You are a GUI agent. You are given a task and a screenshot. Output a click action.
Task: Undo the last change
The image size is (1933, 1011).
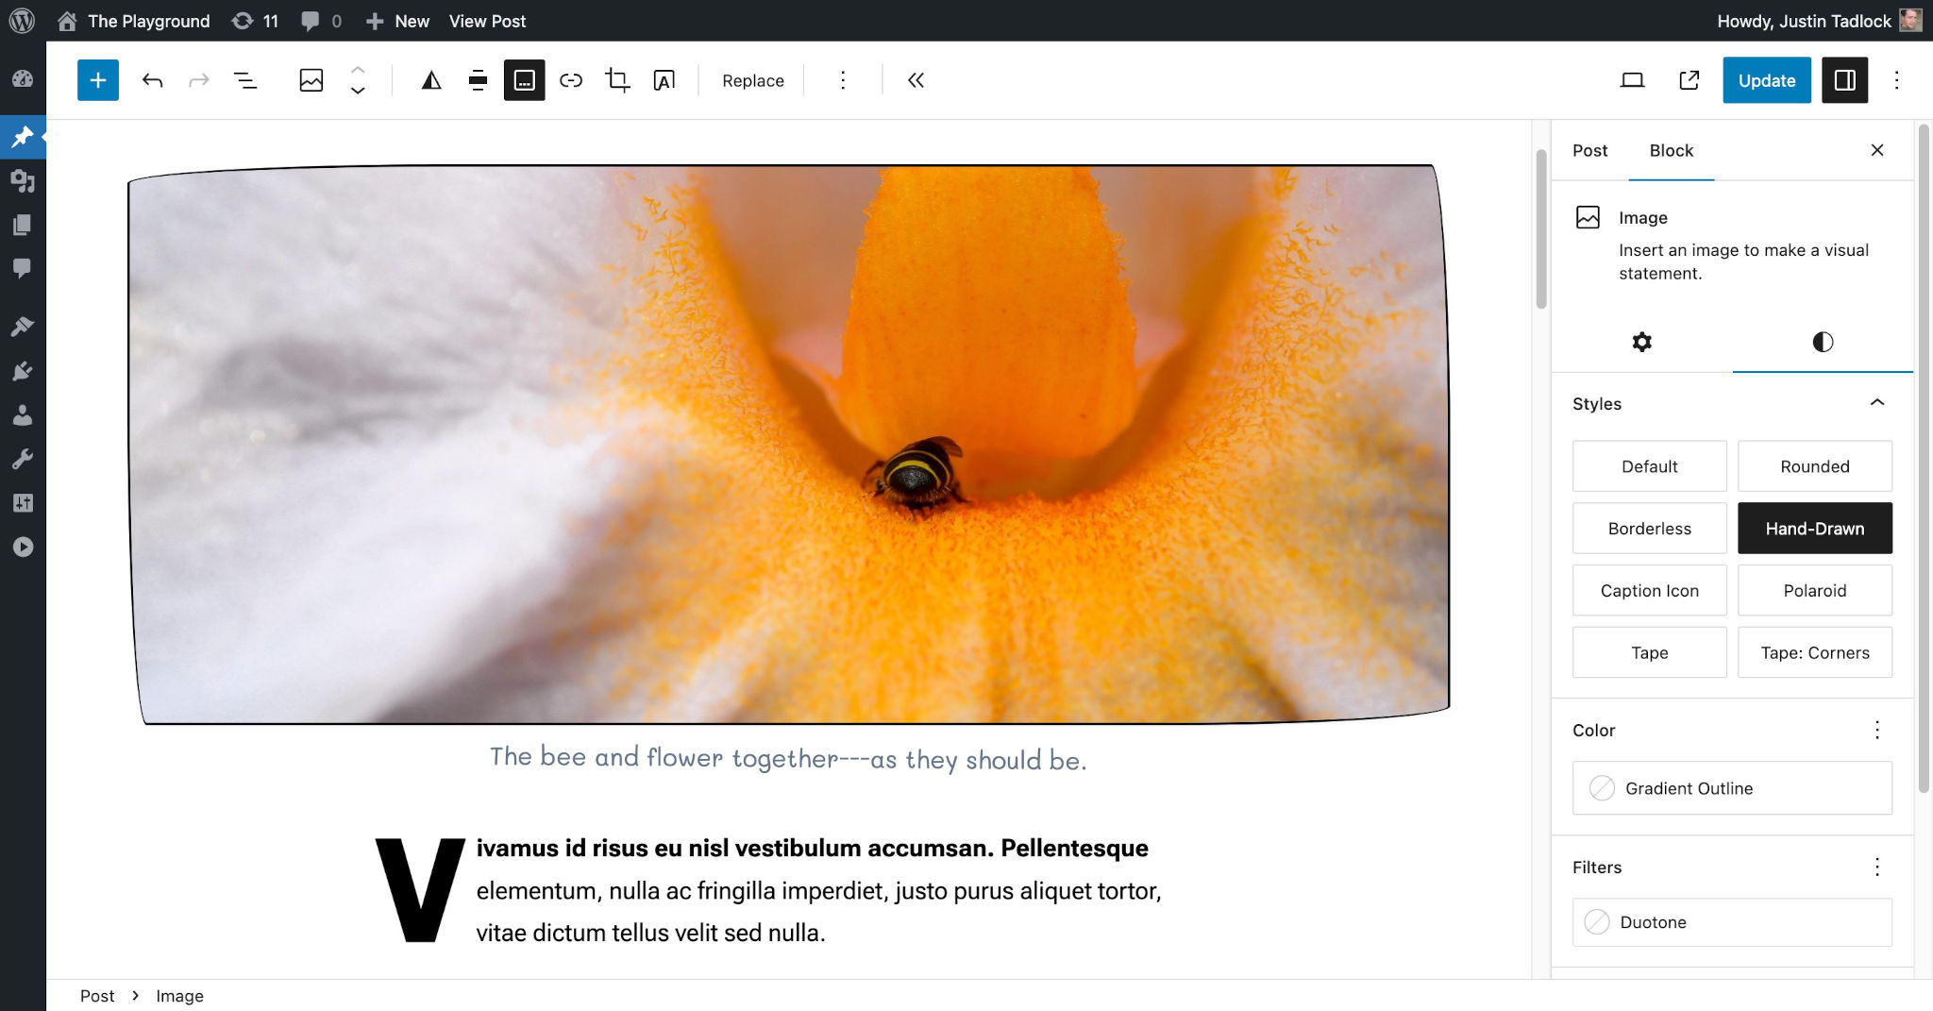pyautogui.click(x=151, y=80)
